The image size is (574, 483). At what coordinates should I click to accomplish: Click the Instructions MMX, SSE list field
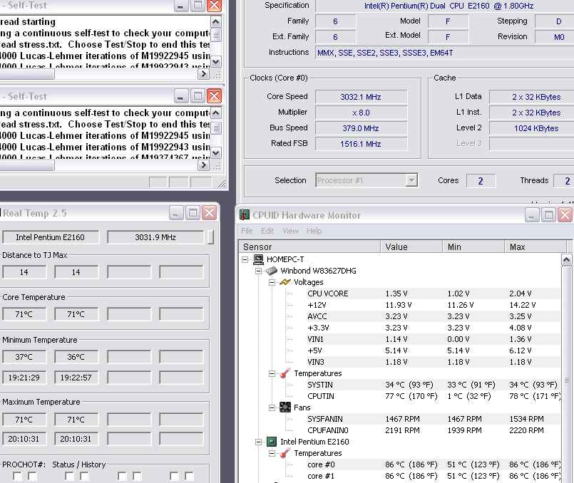[x=444, y=53]
